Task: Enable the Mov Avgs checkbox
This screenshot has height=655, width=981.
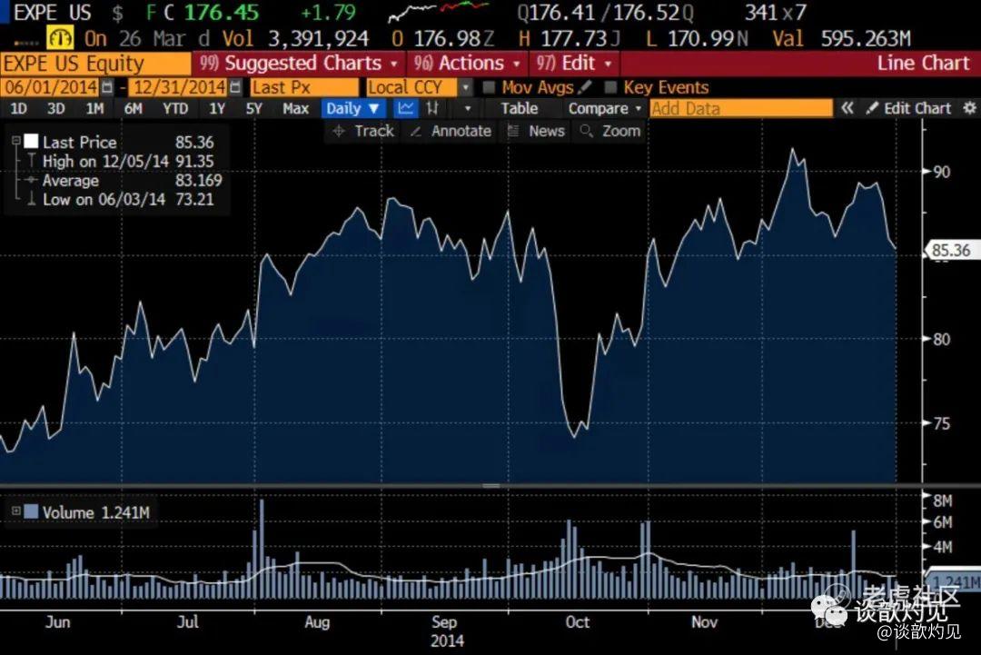Action: 489,87
